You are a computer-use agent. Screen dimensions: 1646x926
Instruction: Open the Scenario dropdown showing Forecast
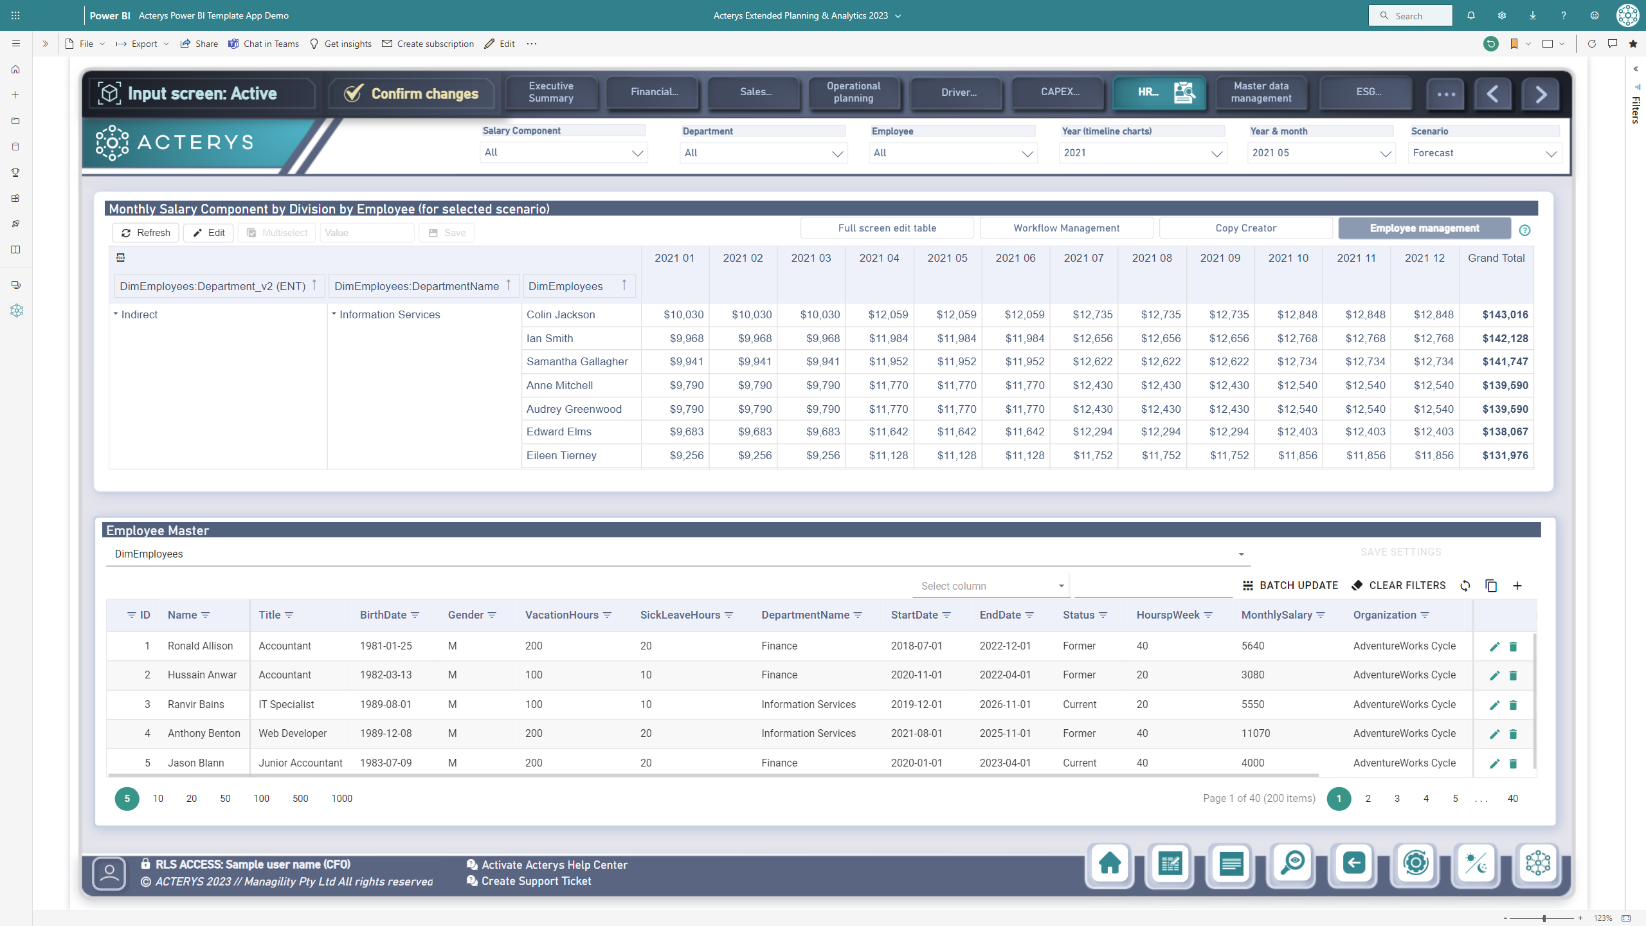[x=1485, y=152]
